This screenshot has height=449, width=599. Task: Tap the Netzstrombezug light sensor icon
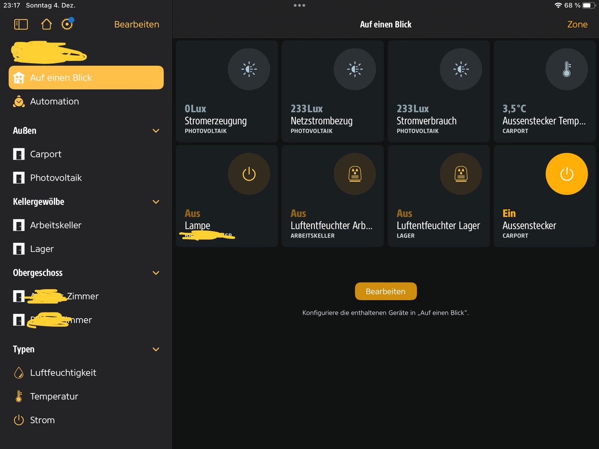pos(355,69)
